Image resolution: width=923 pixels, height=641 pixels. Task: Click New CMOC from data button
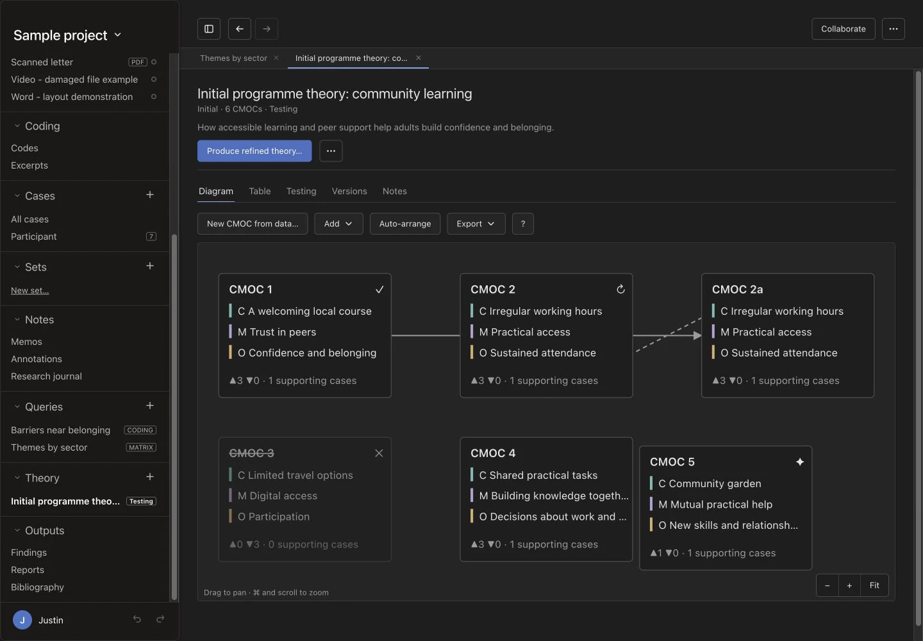[x=253, y=224]
